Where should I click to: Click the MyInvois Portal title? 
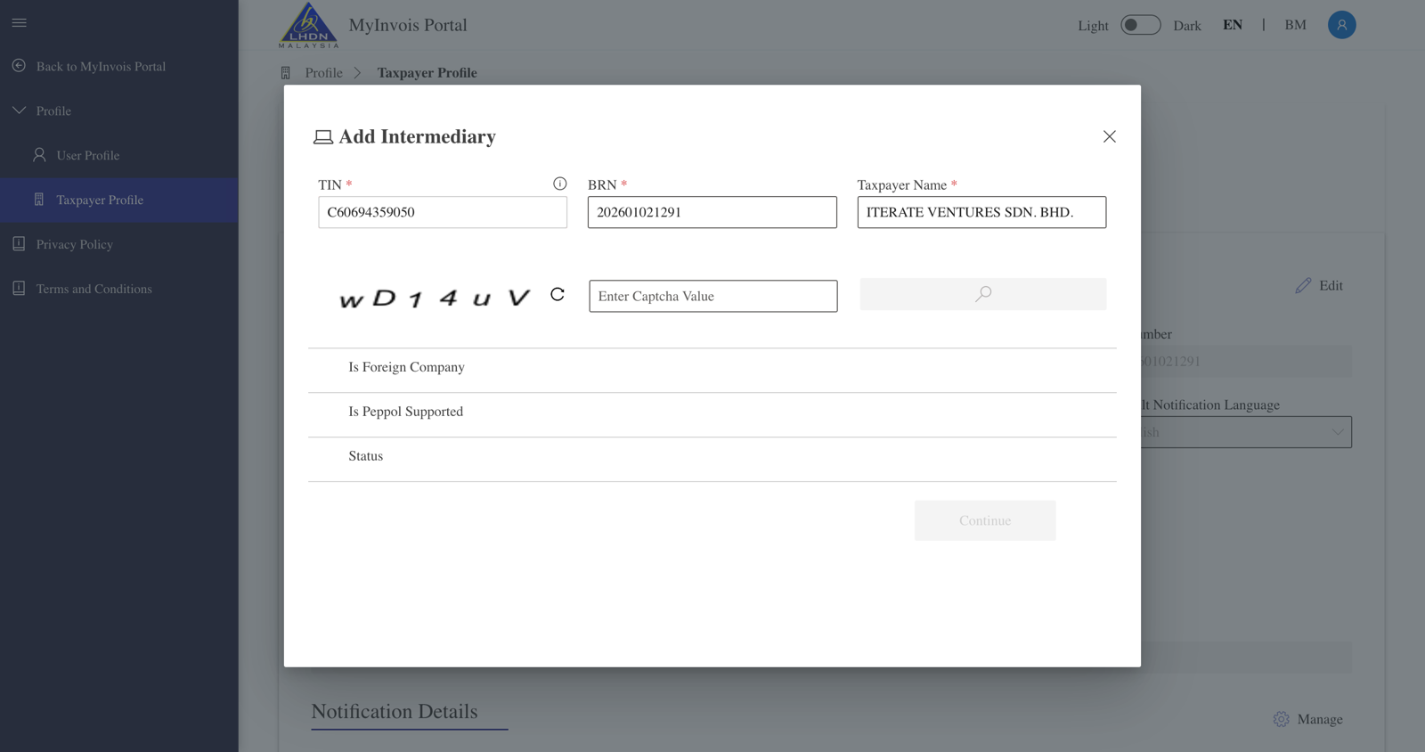(x=408, y=25)
